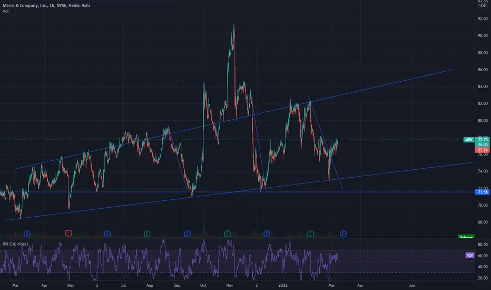Click the Oct label on time axis

pyautogui.click(x=203, y=285)
